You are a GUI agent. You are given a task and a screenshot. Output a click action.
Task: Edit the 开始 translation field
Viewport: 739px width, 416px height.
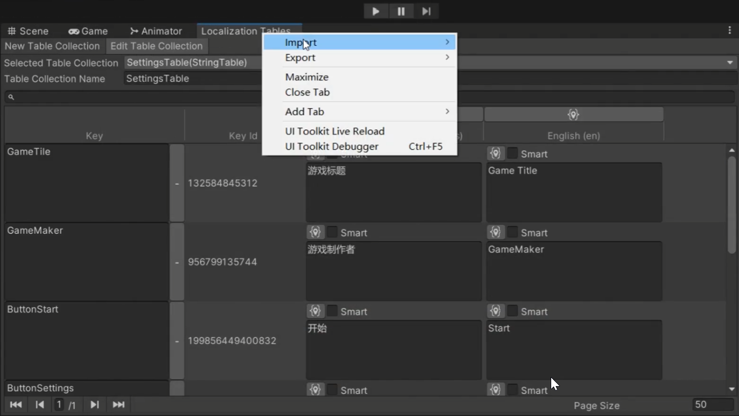tap(394, 350)
